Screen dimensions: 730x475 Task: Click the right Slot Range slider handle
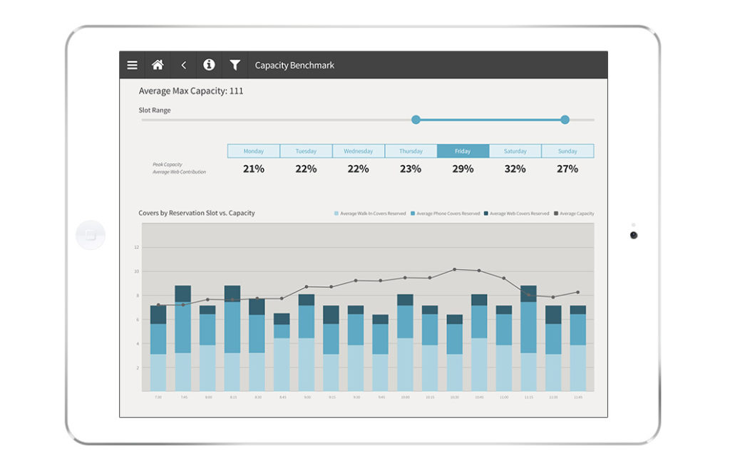tap(565, 120)
